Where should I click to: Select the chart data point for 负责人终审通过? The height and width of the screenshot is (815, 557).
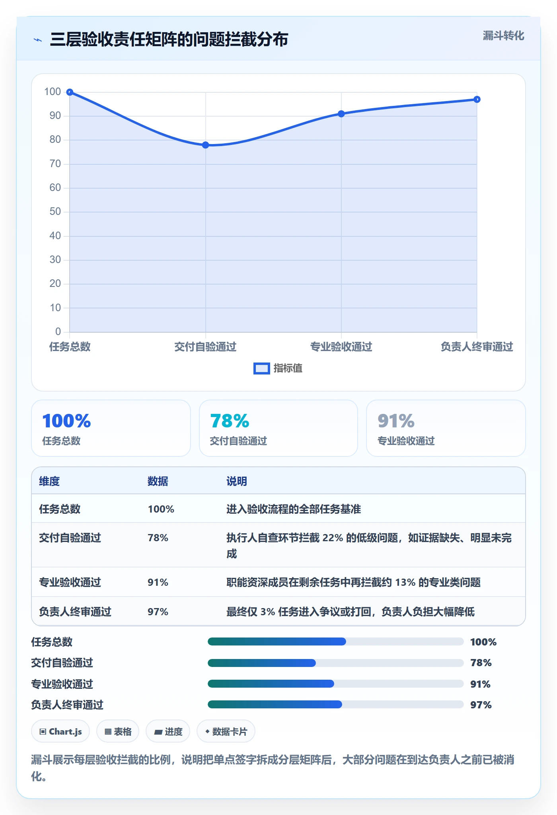point(477,99)
